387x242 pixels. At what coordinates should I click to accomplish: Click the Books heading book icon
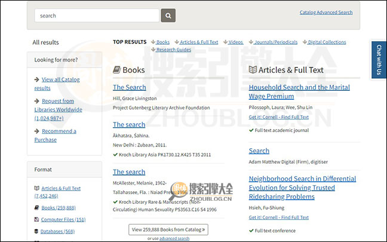(117, 70)
